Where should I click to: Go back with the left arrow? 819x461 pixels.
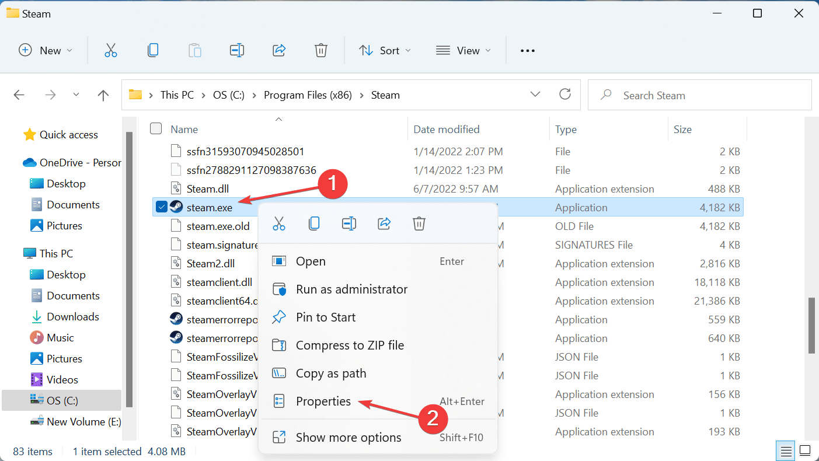[19, 95]
